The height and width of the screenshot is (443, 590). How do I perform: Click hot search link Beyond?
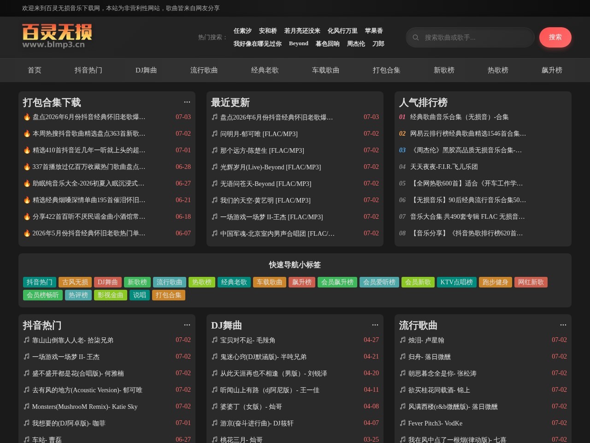[299, 43]
